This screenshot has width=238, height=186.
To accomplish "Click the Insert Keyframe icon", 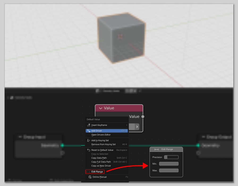I will click(89, 125).
